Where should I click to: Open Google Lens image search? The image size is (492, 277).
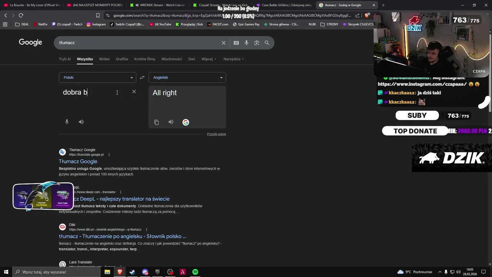coord(257,43)
